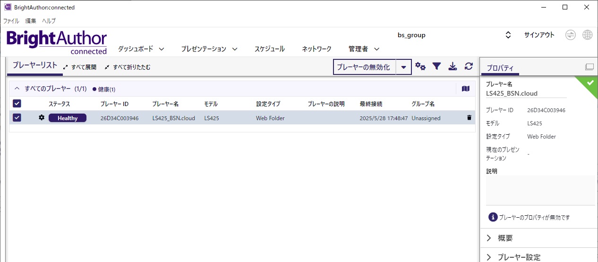Click the 説明 description text area

tap(540, 190)
